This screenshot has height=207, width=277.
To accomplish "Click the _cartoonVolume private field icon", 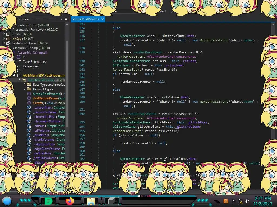I will pos(29,112).
